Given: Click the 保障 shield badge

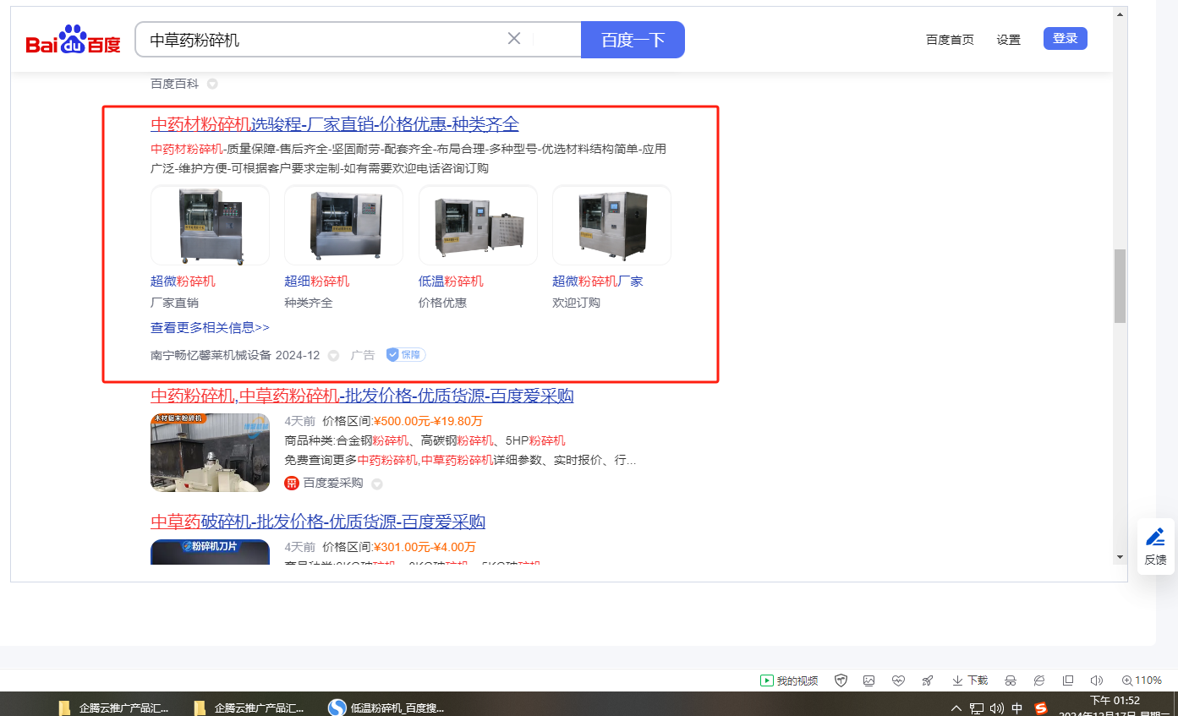Looking at the screenshot, I should click(x=406, y=355).
